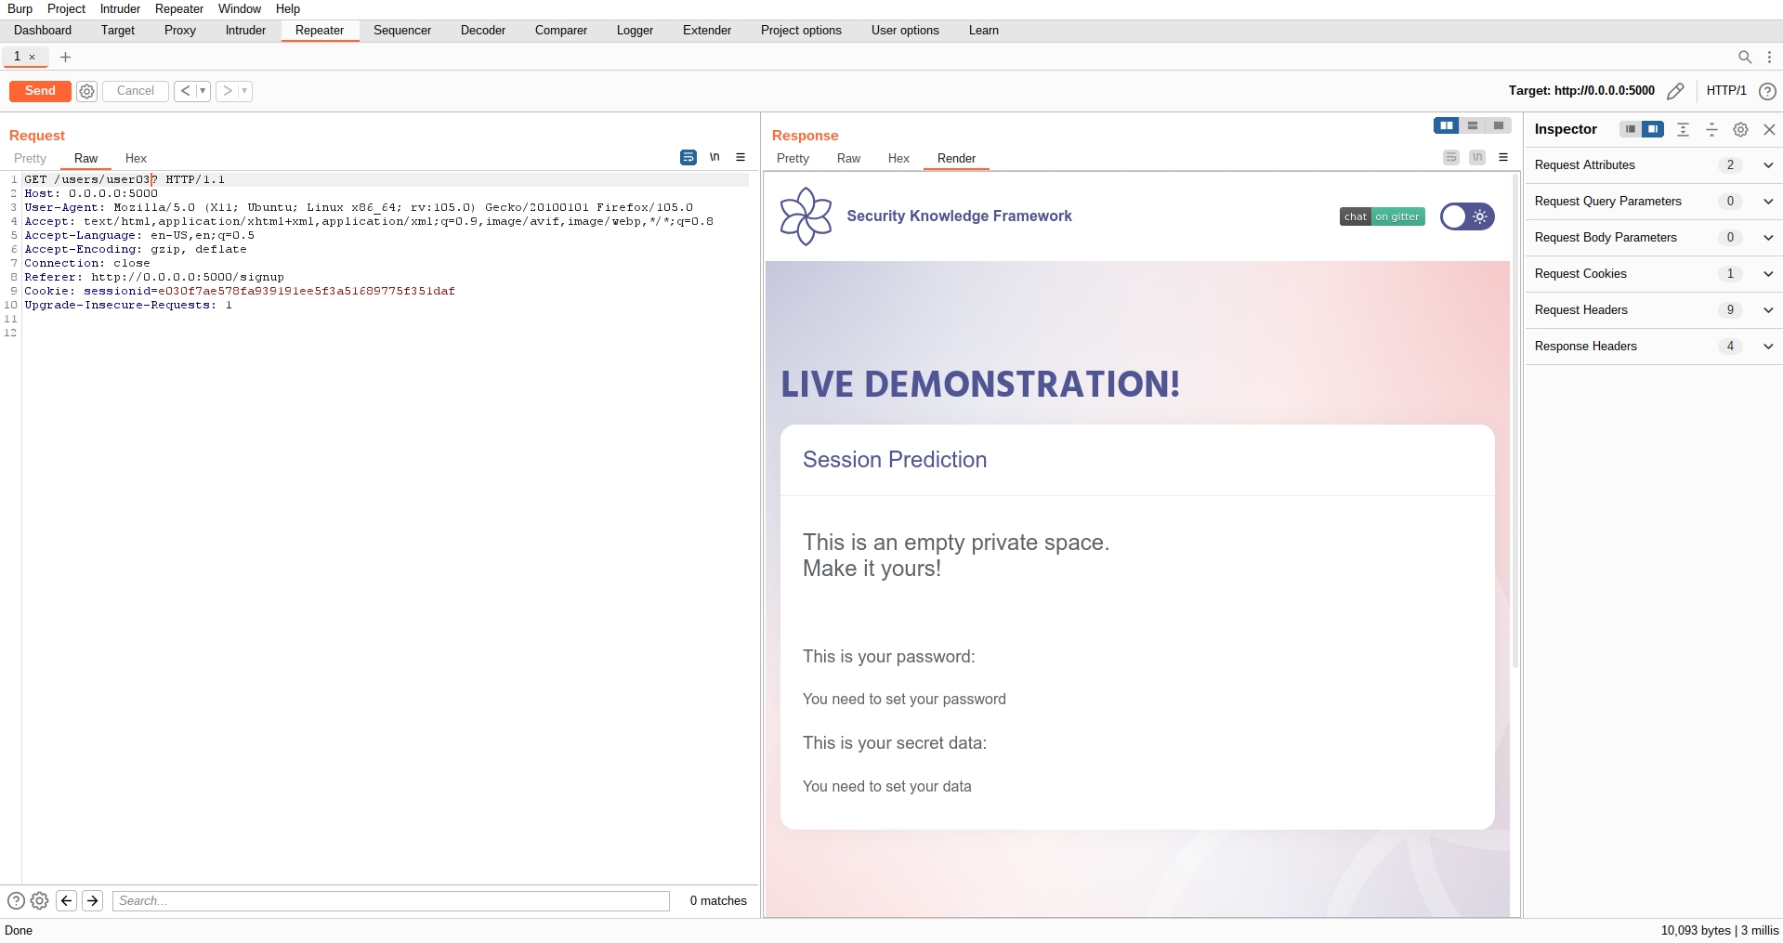Click the go back arrow beside request search
The height and width of the screenshot is (943, 1783).
coord(66,900)
